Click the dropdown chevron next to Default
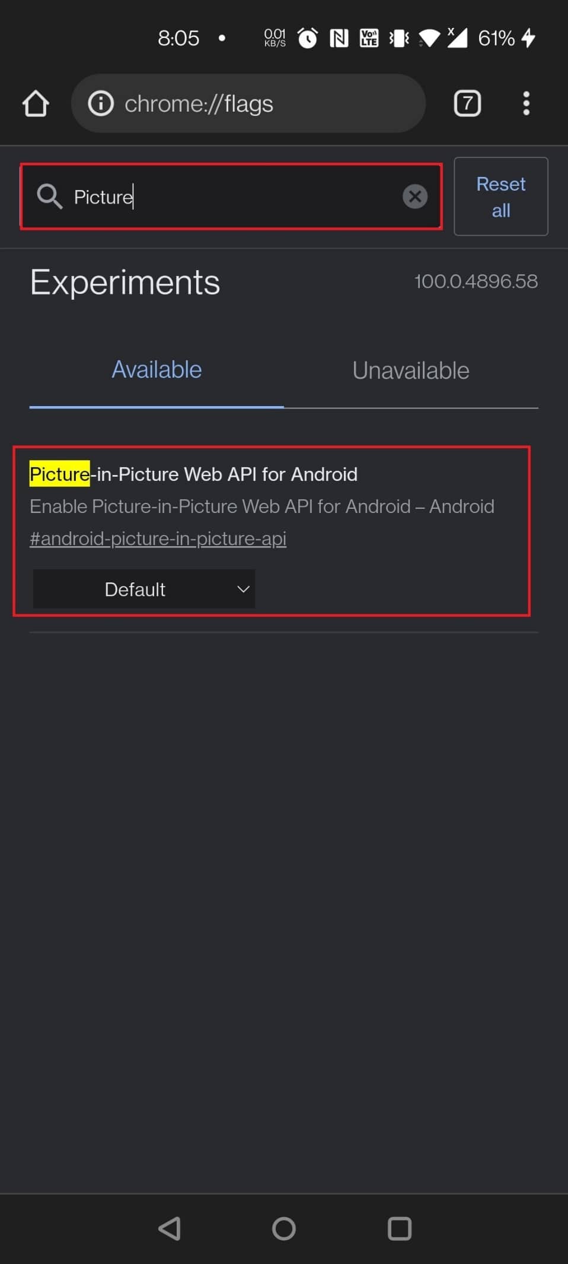The width and height of the screenshot is (568, 1264). pyautogui.click(x=243, y=589)
